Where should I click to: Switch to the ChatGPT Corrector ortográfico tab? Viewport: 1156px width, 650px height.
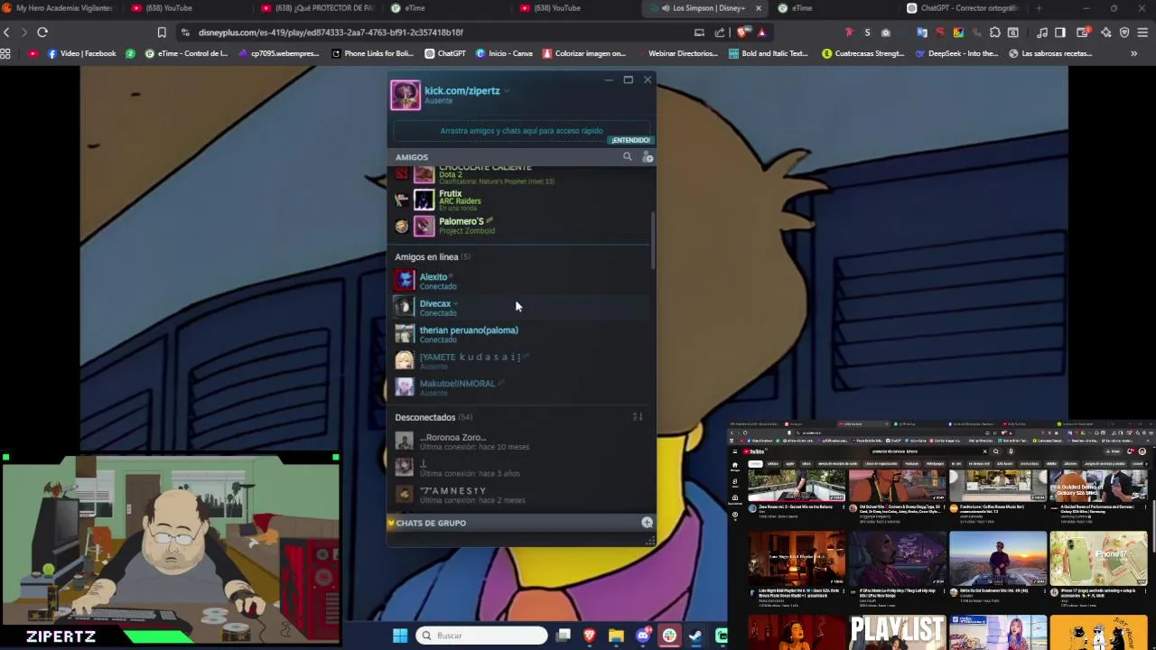(963, 8)
